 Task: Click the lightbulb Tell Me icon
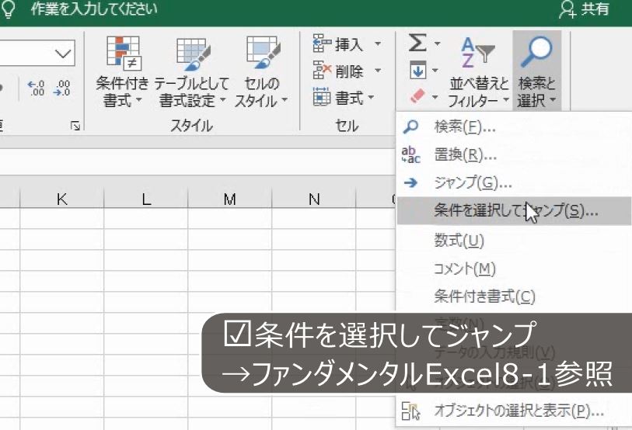click(8, 9)
